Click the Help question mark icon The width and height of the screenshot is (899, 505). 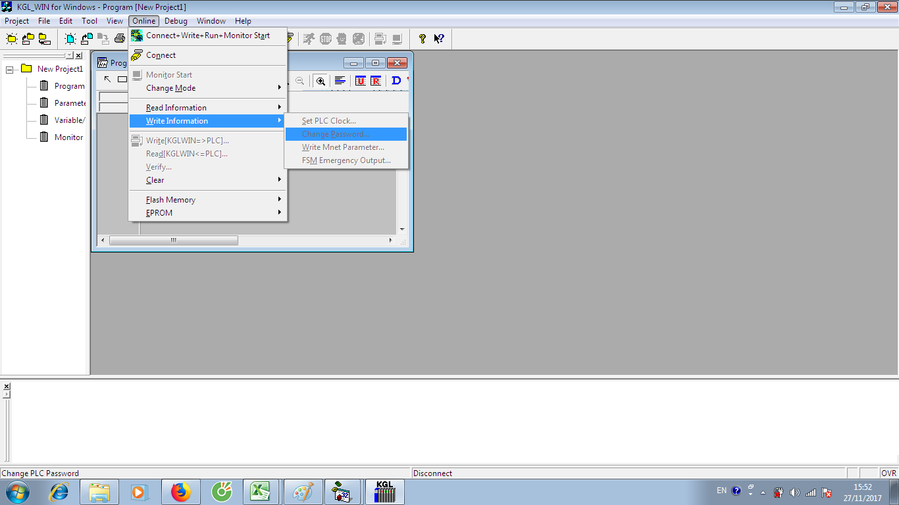(423, 39)
